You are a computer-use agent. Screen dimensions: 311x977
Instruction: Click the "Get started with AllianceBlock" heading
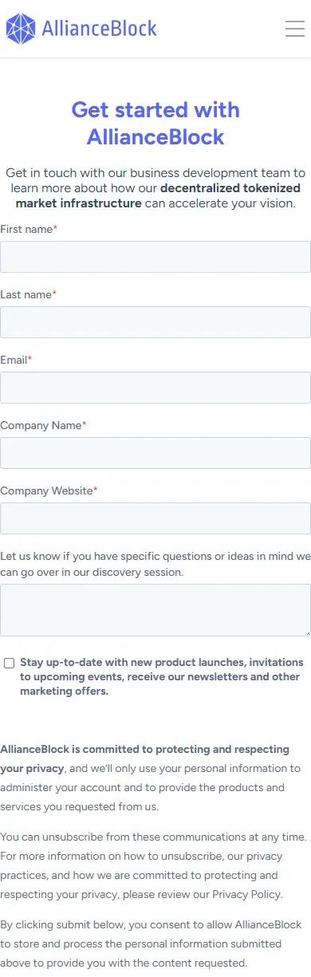tap(155, 123)
